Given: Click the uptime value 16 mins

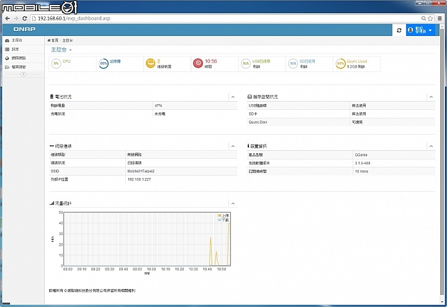Looking at the screenshot, I should pos(361,171).
